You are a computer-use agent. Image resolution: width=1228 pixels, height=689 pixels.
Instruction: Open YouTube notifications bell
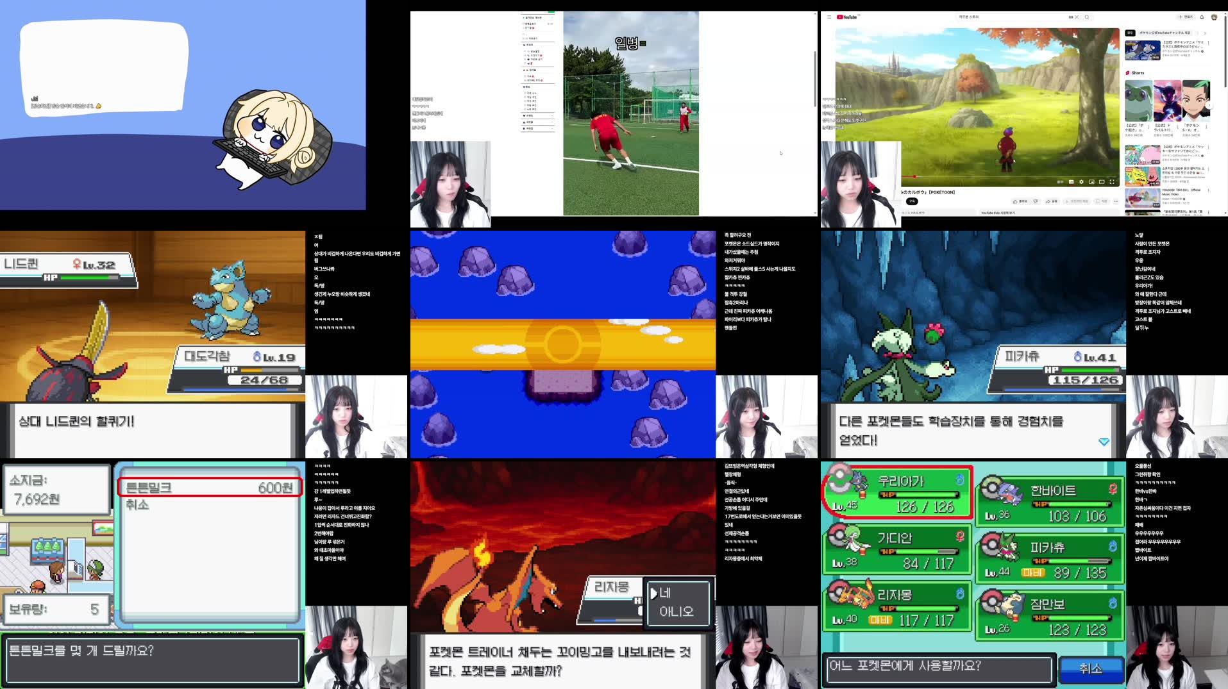point(1202,17)
